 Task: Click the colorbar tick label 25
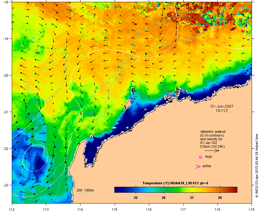click(136, 198)
